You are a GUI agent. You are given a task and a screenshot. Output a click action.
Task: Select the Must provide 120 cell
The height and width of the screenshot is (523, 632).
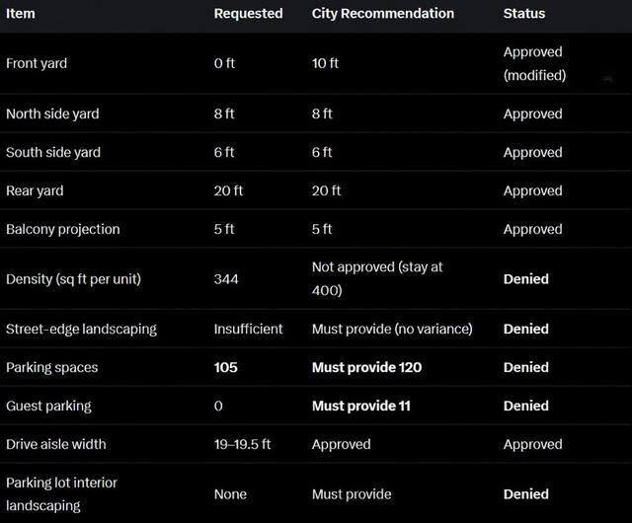point(366,367)
